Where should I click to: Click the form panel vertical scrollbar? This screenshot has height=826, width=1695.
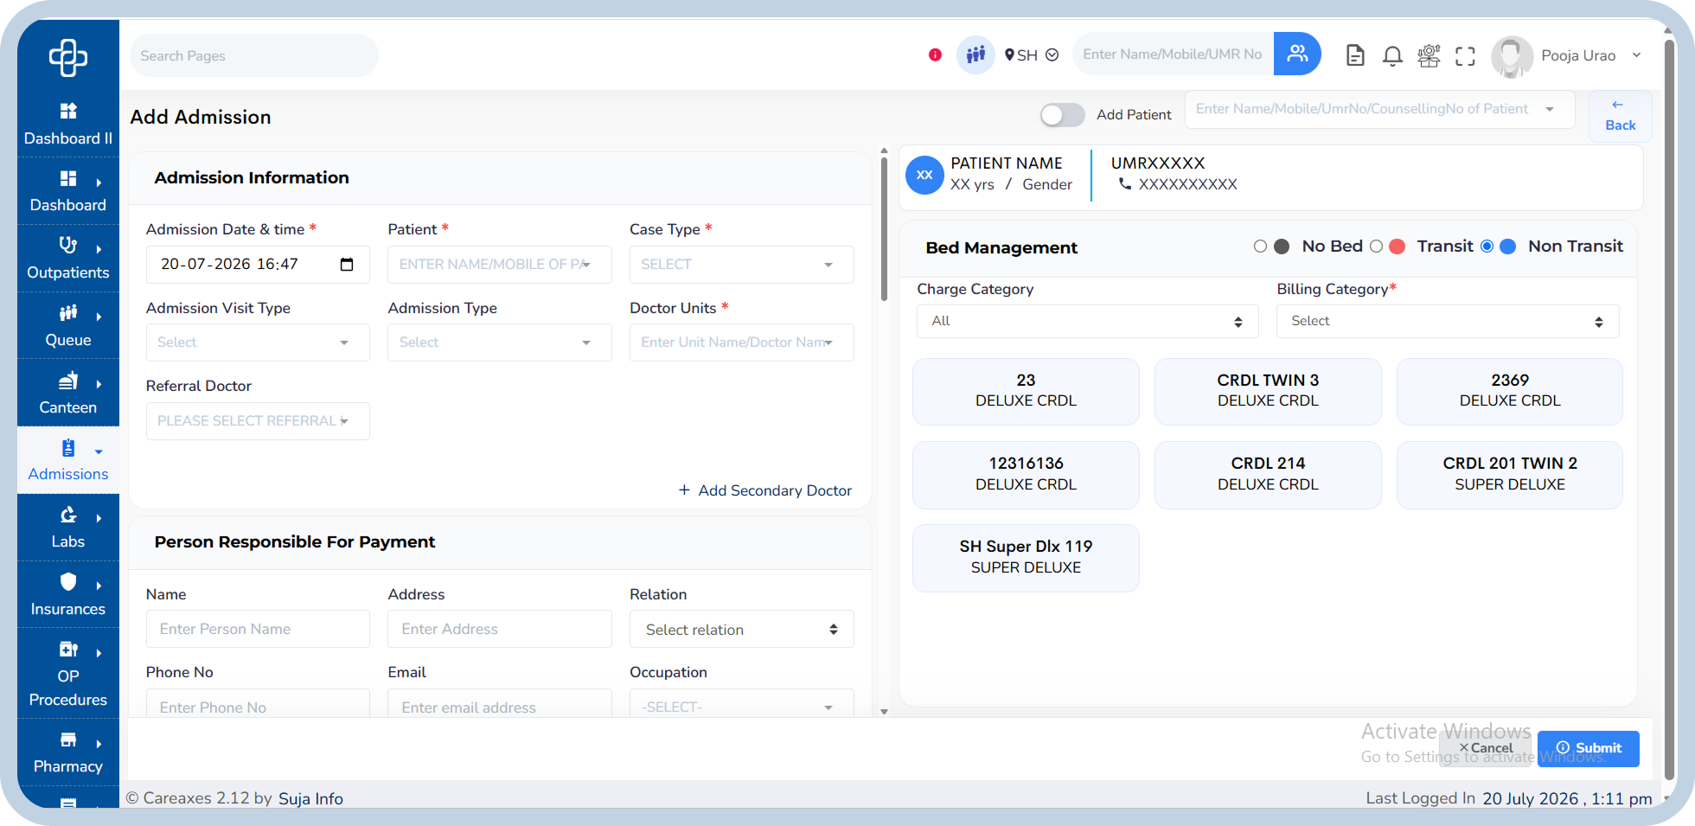click(884, 229)
